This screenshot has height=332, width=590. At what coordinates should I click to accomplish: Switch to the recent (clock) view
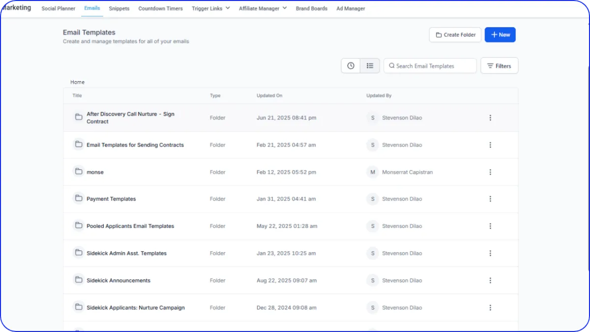coord(351,66)
